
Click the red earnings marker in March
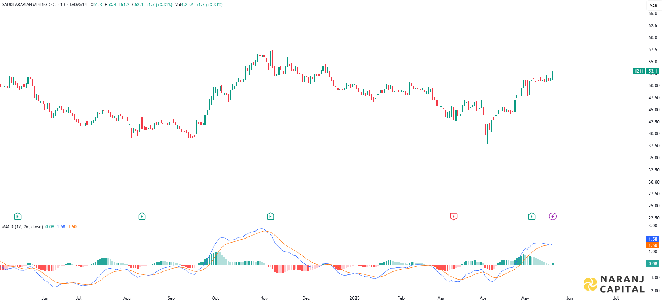click(x=454, y=216)
